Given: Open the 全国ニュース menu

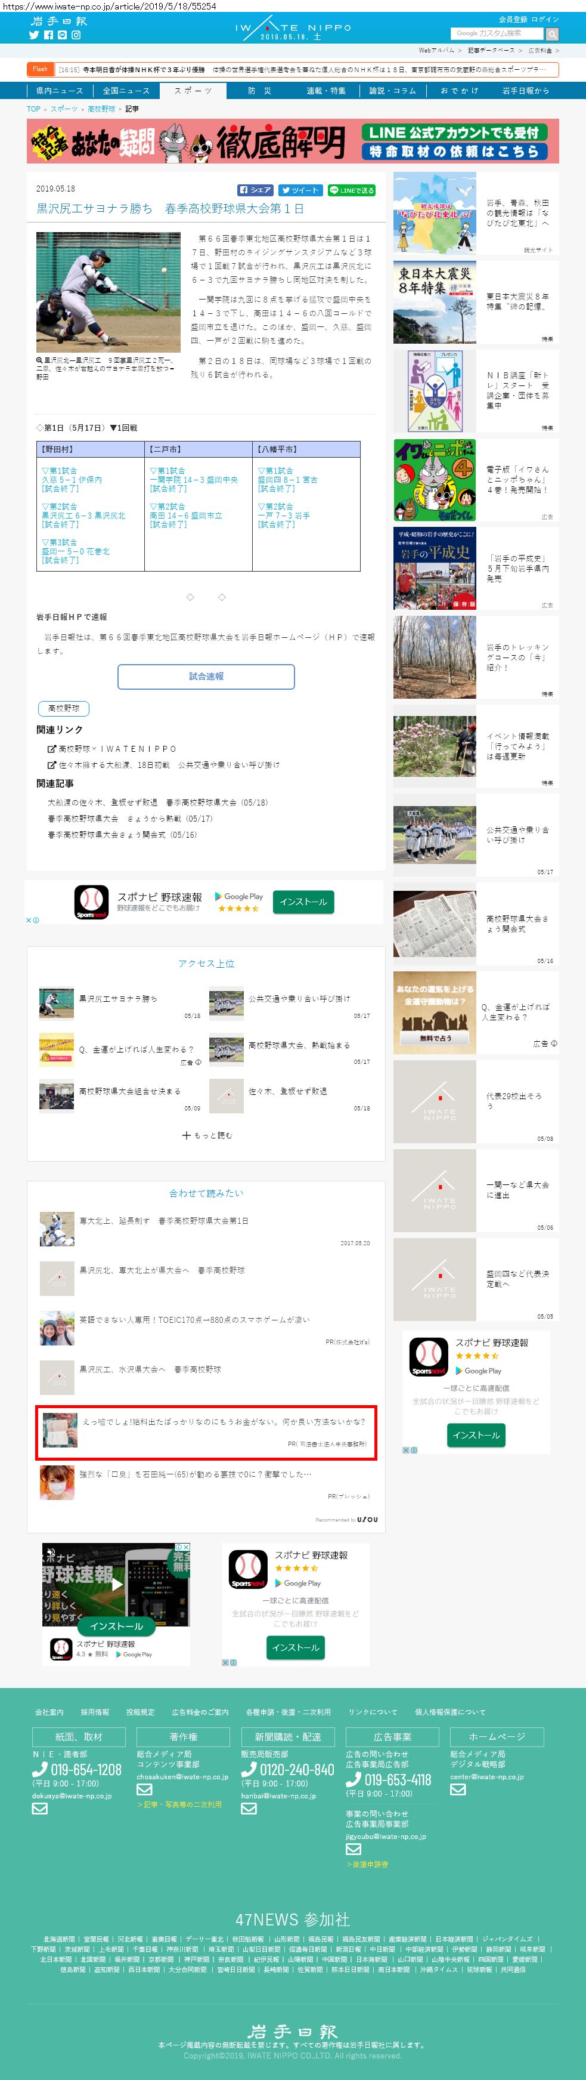Looking at the screenshot, I should (126, 91).
